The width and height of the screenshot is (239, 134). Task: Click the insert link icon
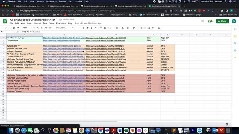141,28
